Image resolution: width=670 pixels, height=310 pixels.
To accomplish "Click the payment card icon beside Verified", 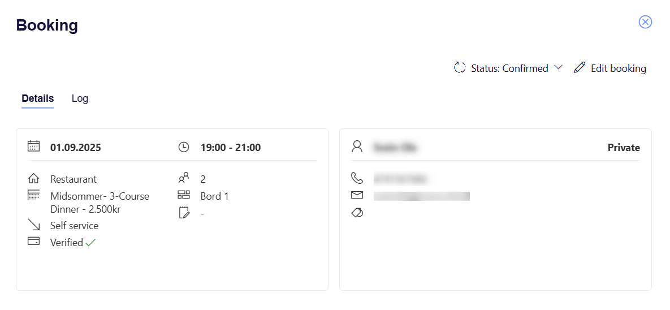I will 33,242.
